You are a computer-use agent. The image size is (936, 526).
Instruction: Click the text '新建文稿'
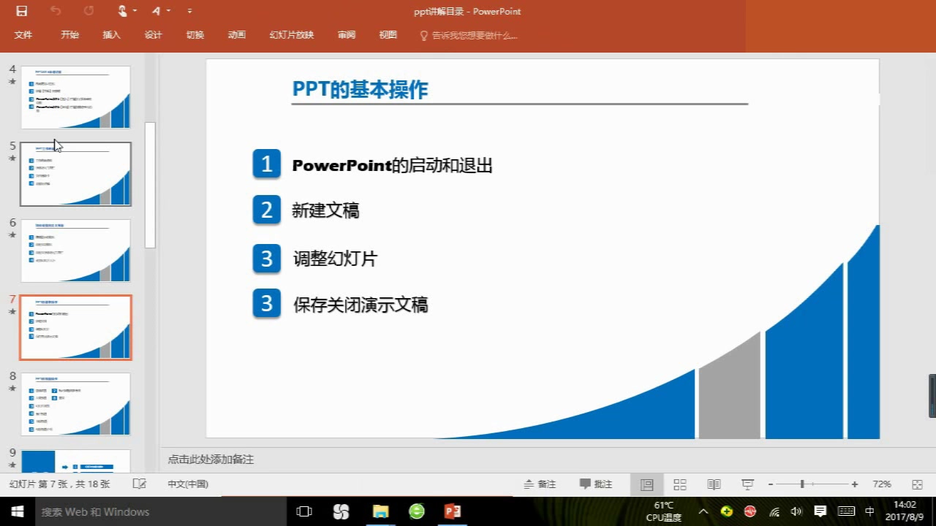coord(326,210)
